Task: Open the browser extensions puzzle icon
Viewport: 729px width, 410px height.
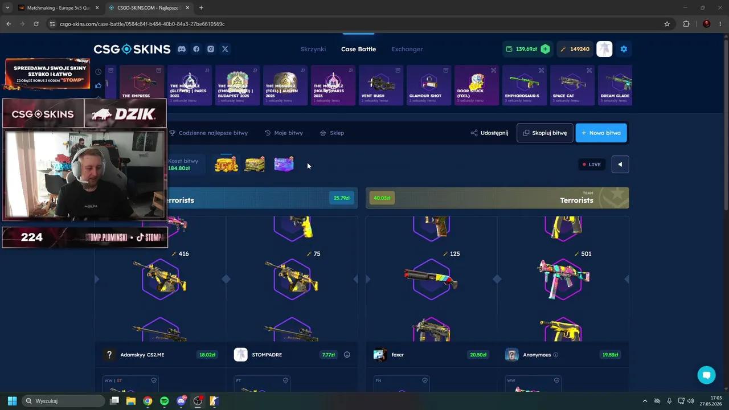Action: tap(686, 24)
